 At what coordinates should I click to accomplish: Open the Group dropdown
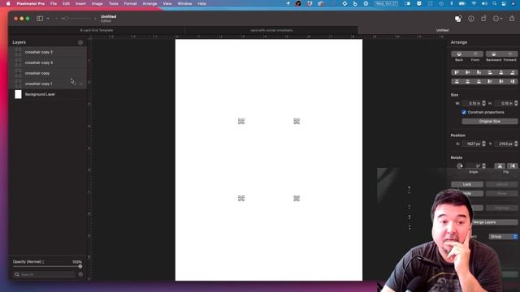click(503, 237)
